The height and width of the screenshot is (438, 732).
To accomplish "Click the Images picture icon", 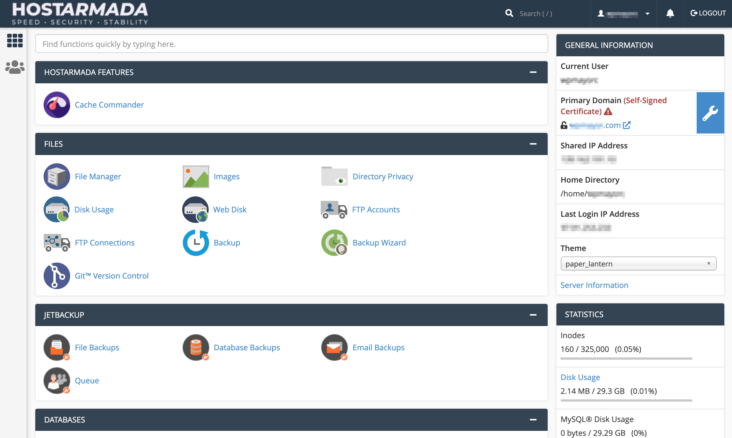I will pyautogui.click(x=196, y=177).
